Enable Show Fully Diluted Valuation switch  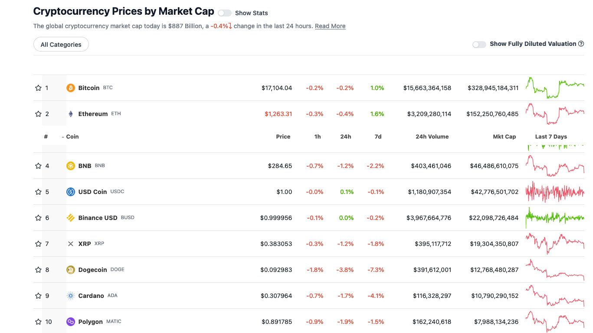[479, 44]
